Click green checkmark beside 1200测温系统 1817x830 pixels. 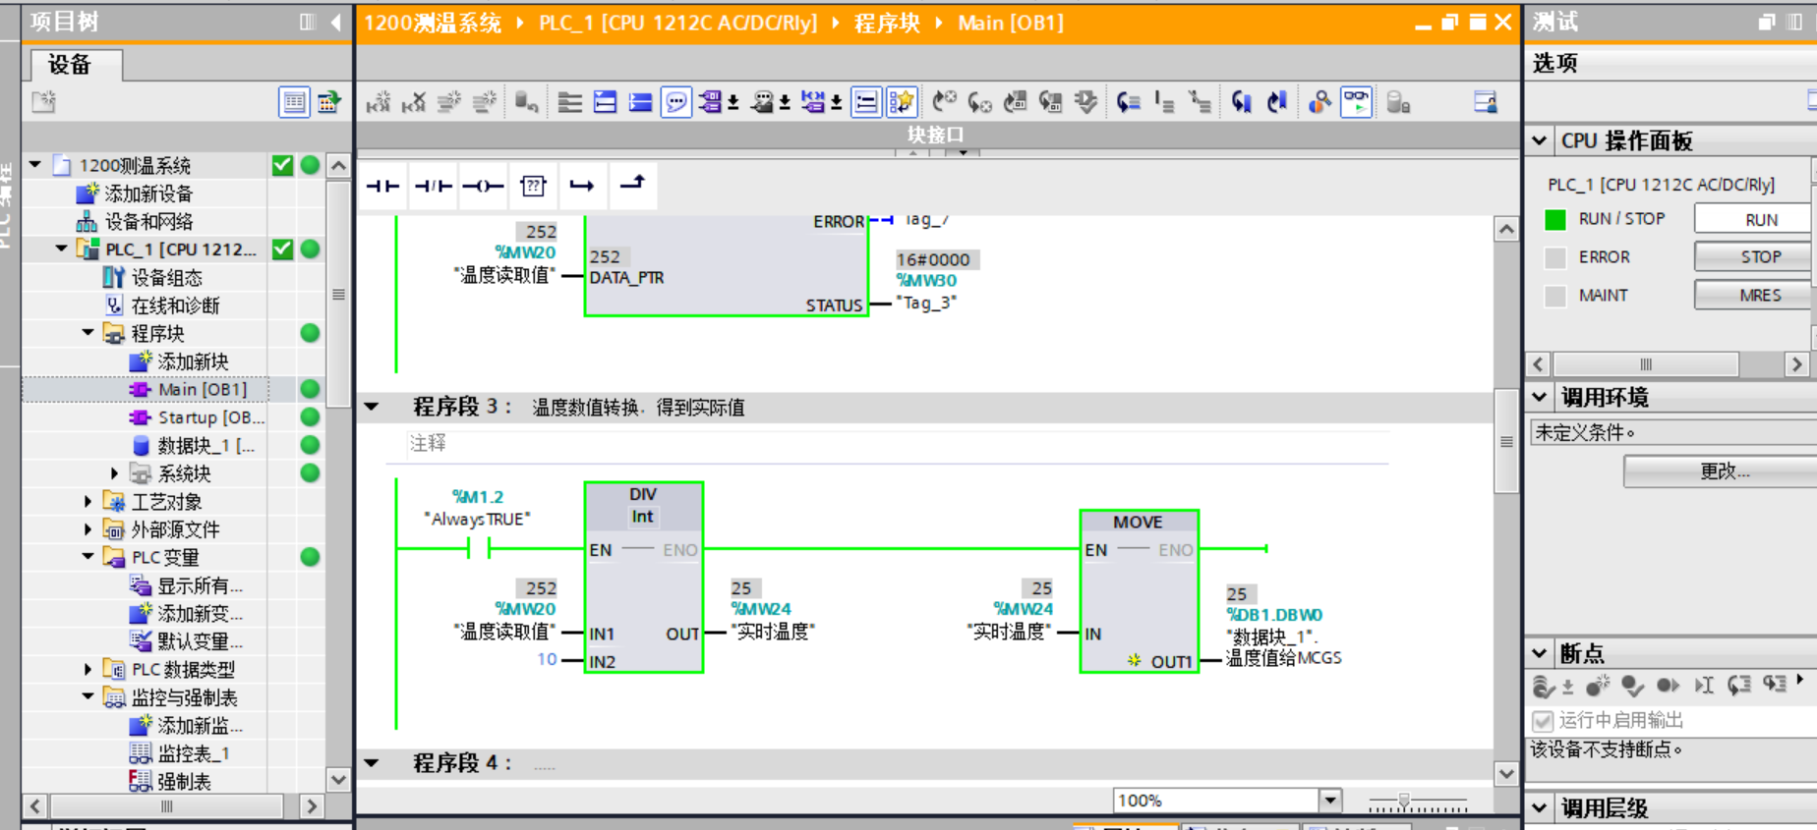[x=282, y=165]
